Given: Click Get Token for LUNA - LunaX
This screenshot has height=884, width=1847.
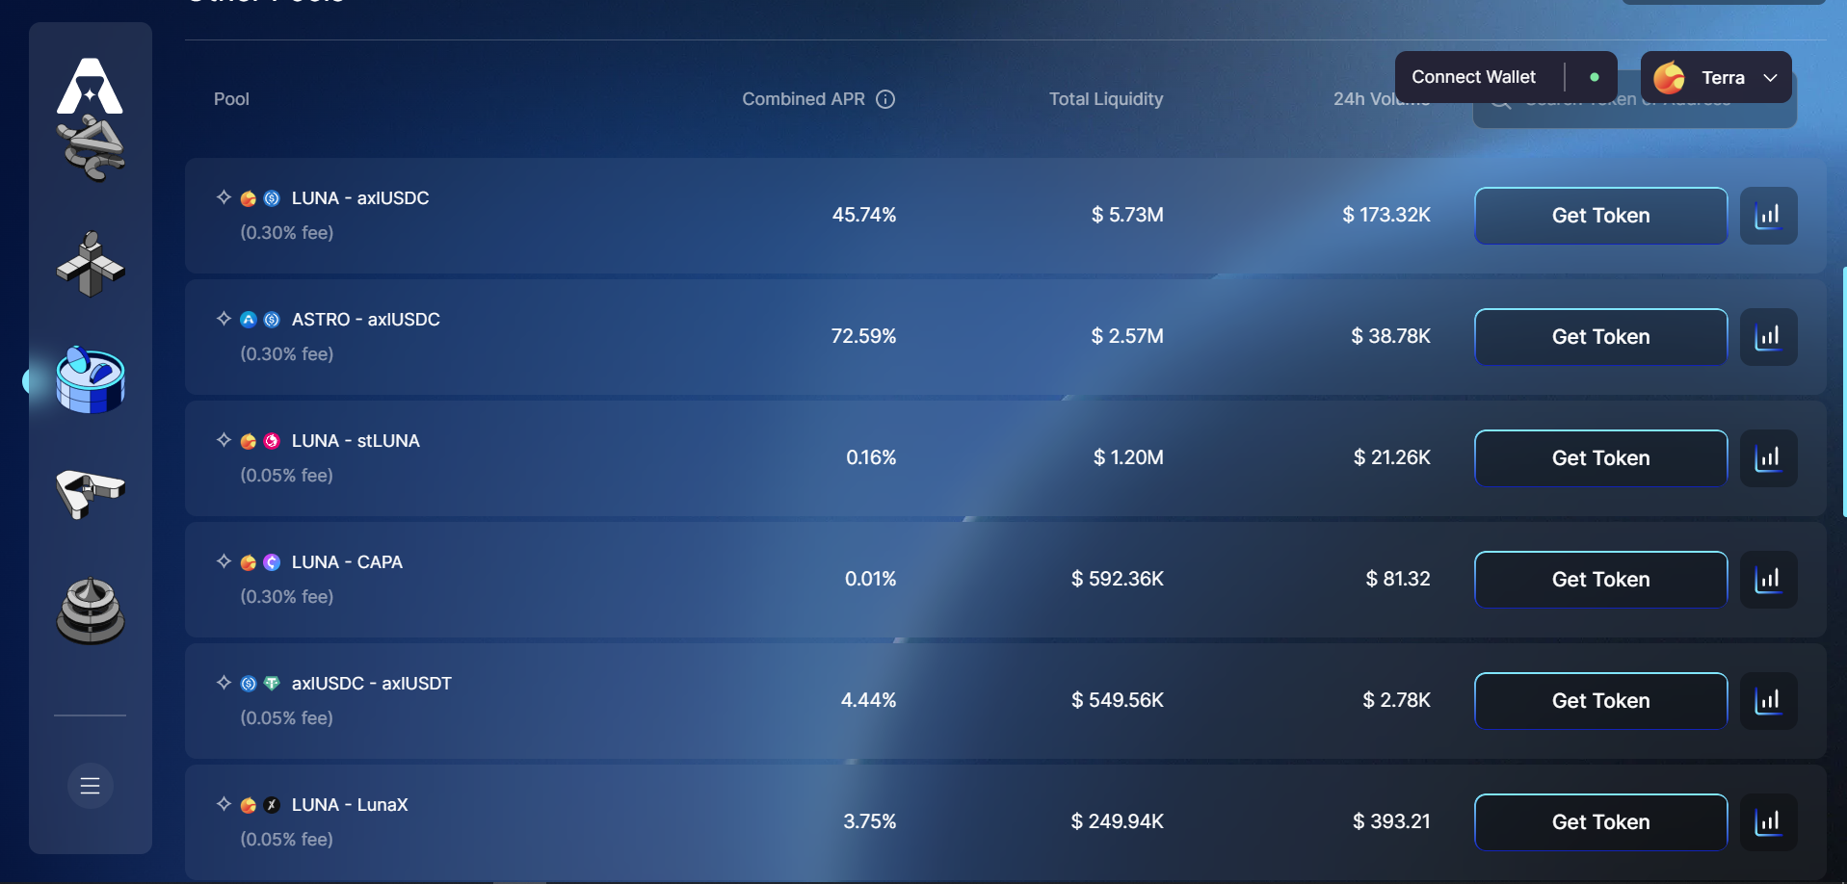Looking at the screenshot, I should (x=1600, y=822).
